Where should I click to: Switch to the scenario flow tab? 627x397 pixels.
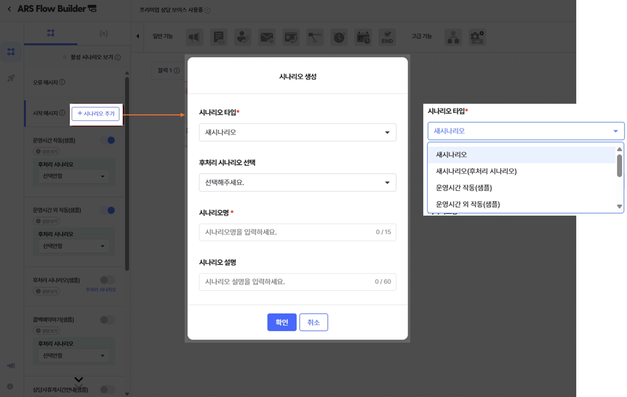coord(51,33)
